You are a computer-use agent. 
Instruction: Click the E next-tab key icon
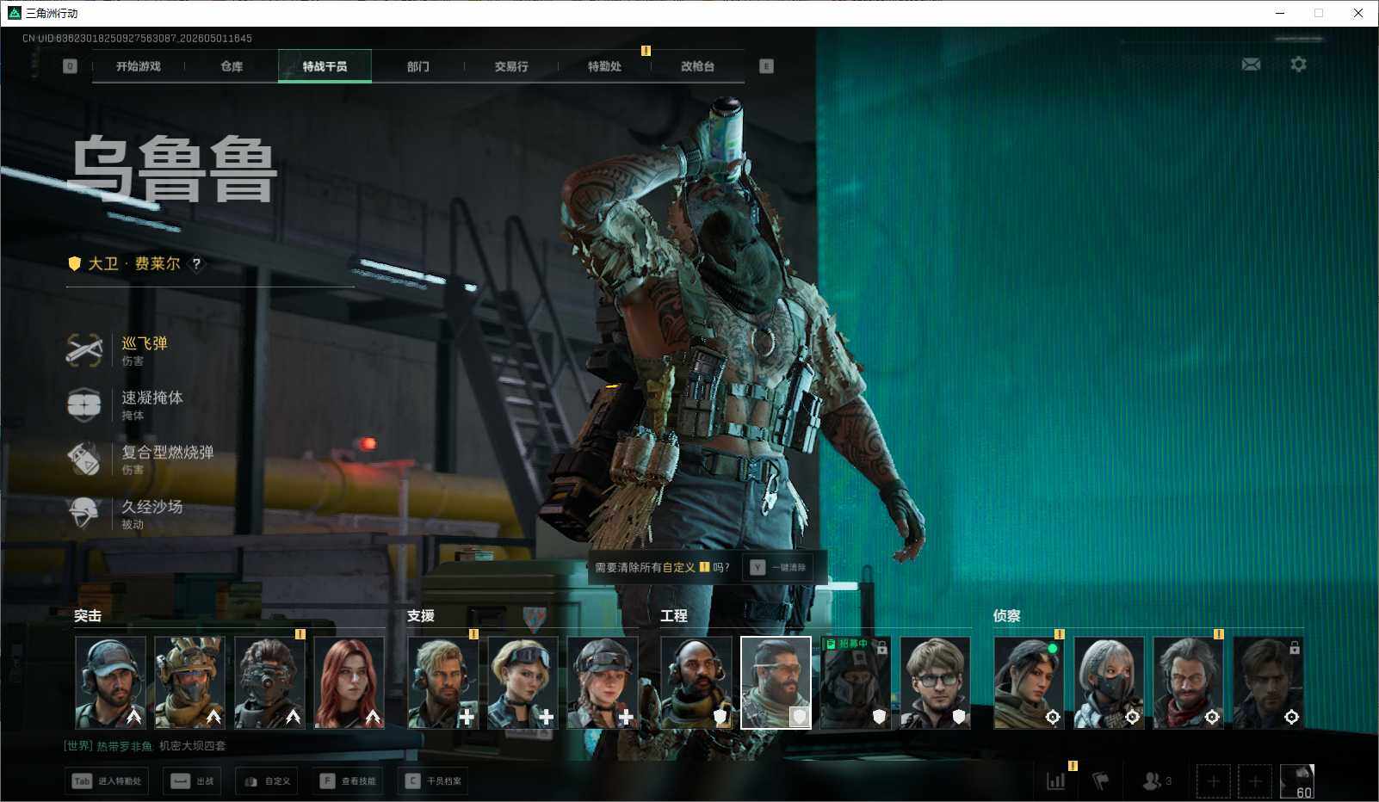coord(766,66)
